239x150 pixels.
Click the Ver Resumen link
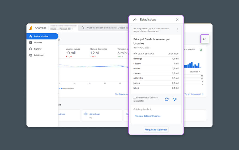pos(121,94)
